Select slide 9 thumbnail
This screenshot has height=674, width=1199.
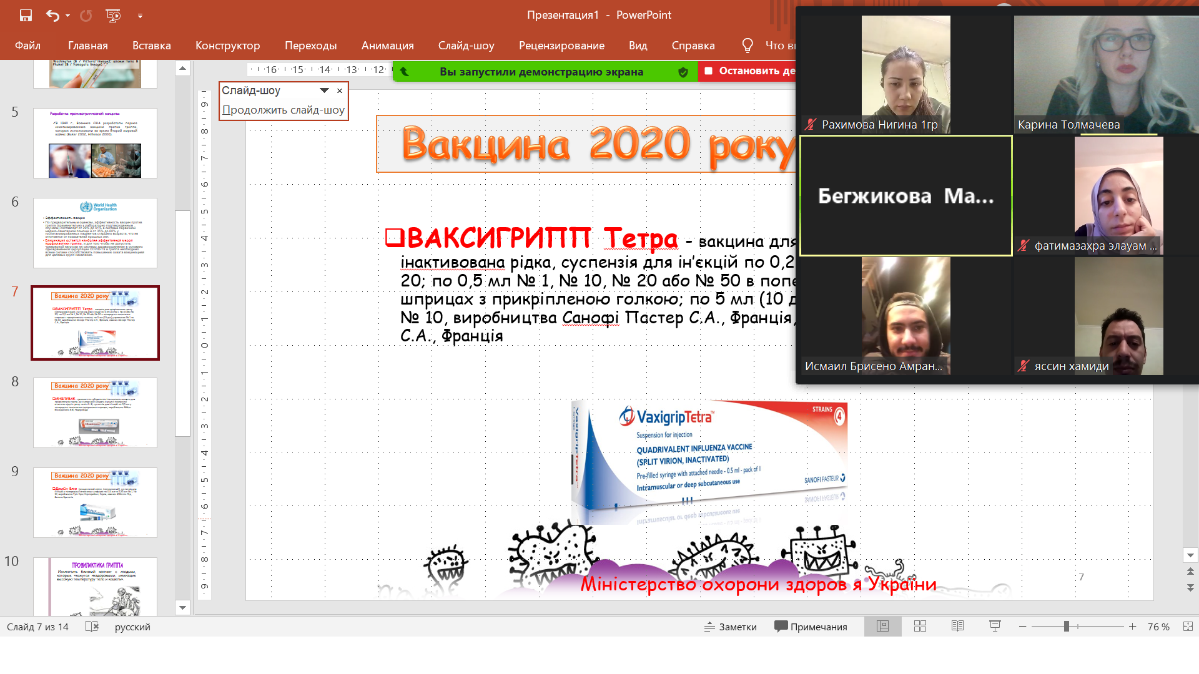tap(95, 502)
